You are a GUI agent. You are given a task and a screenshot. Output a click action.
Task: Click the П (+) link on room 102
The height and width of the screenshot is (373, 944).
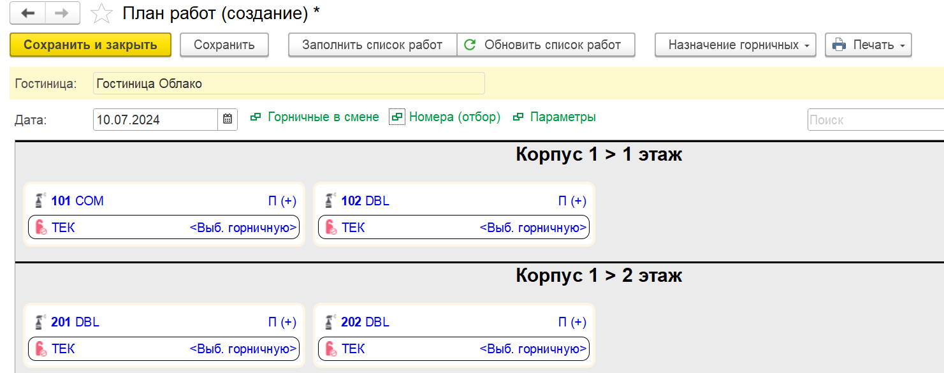point(572,201)
